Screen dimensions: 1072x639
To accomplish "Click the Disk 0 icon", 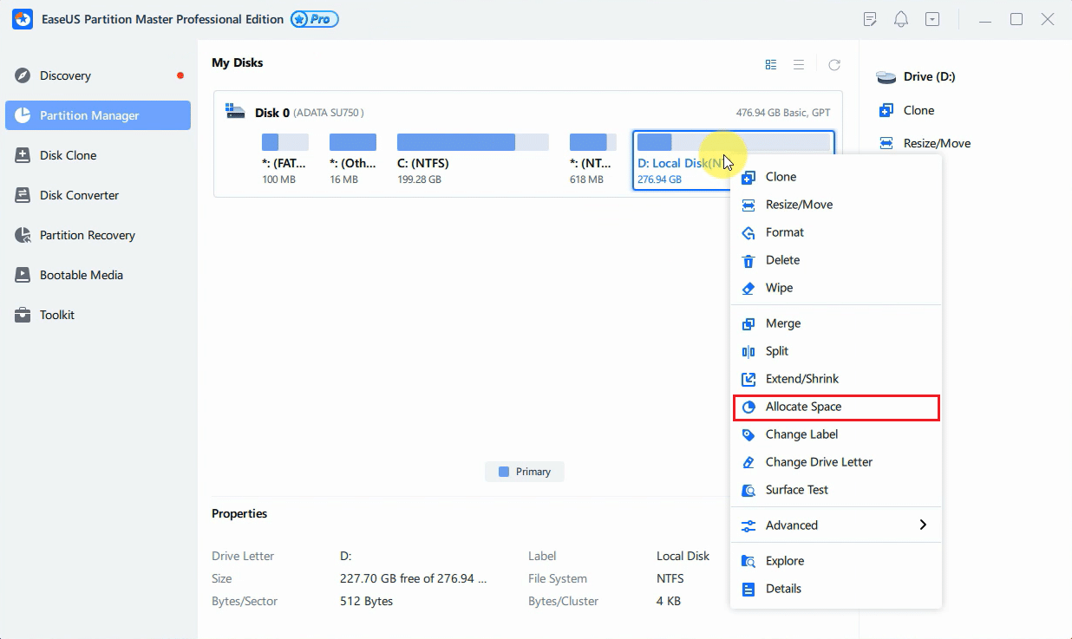I will (235, 111).
